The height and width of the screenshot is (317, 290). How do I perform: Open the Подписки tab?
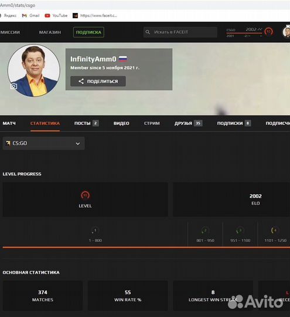click(x=234, y=123)
